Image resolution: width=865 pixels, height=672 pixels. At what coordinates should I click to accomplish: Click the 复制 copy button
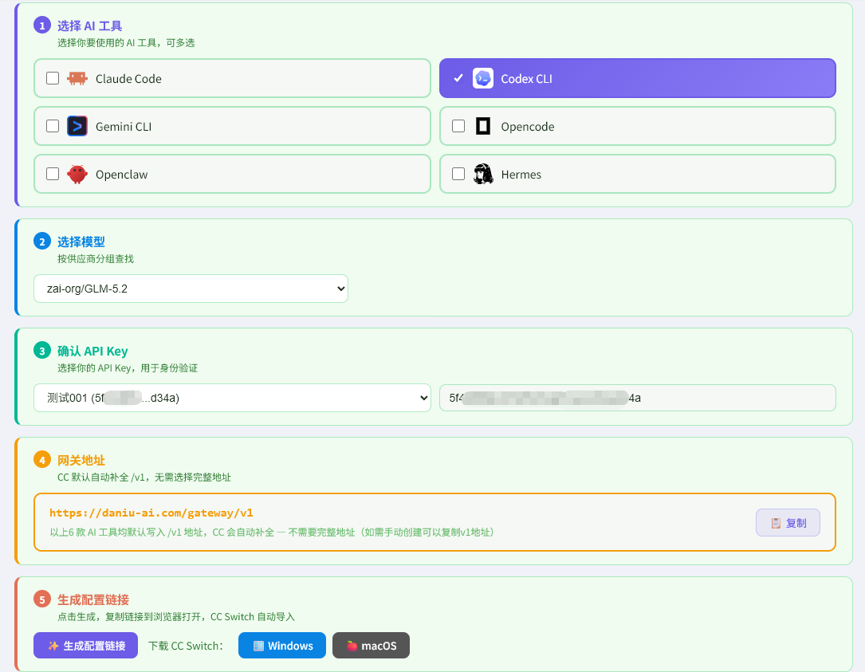pos(788,522)
